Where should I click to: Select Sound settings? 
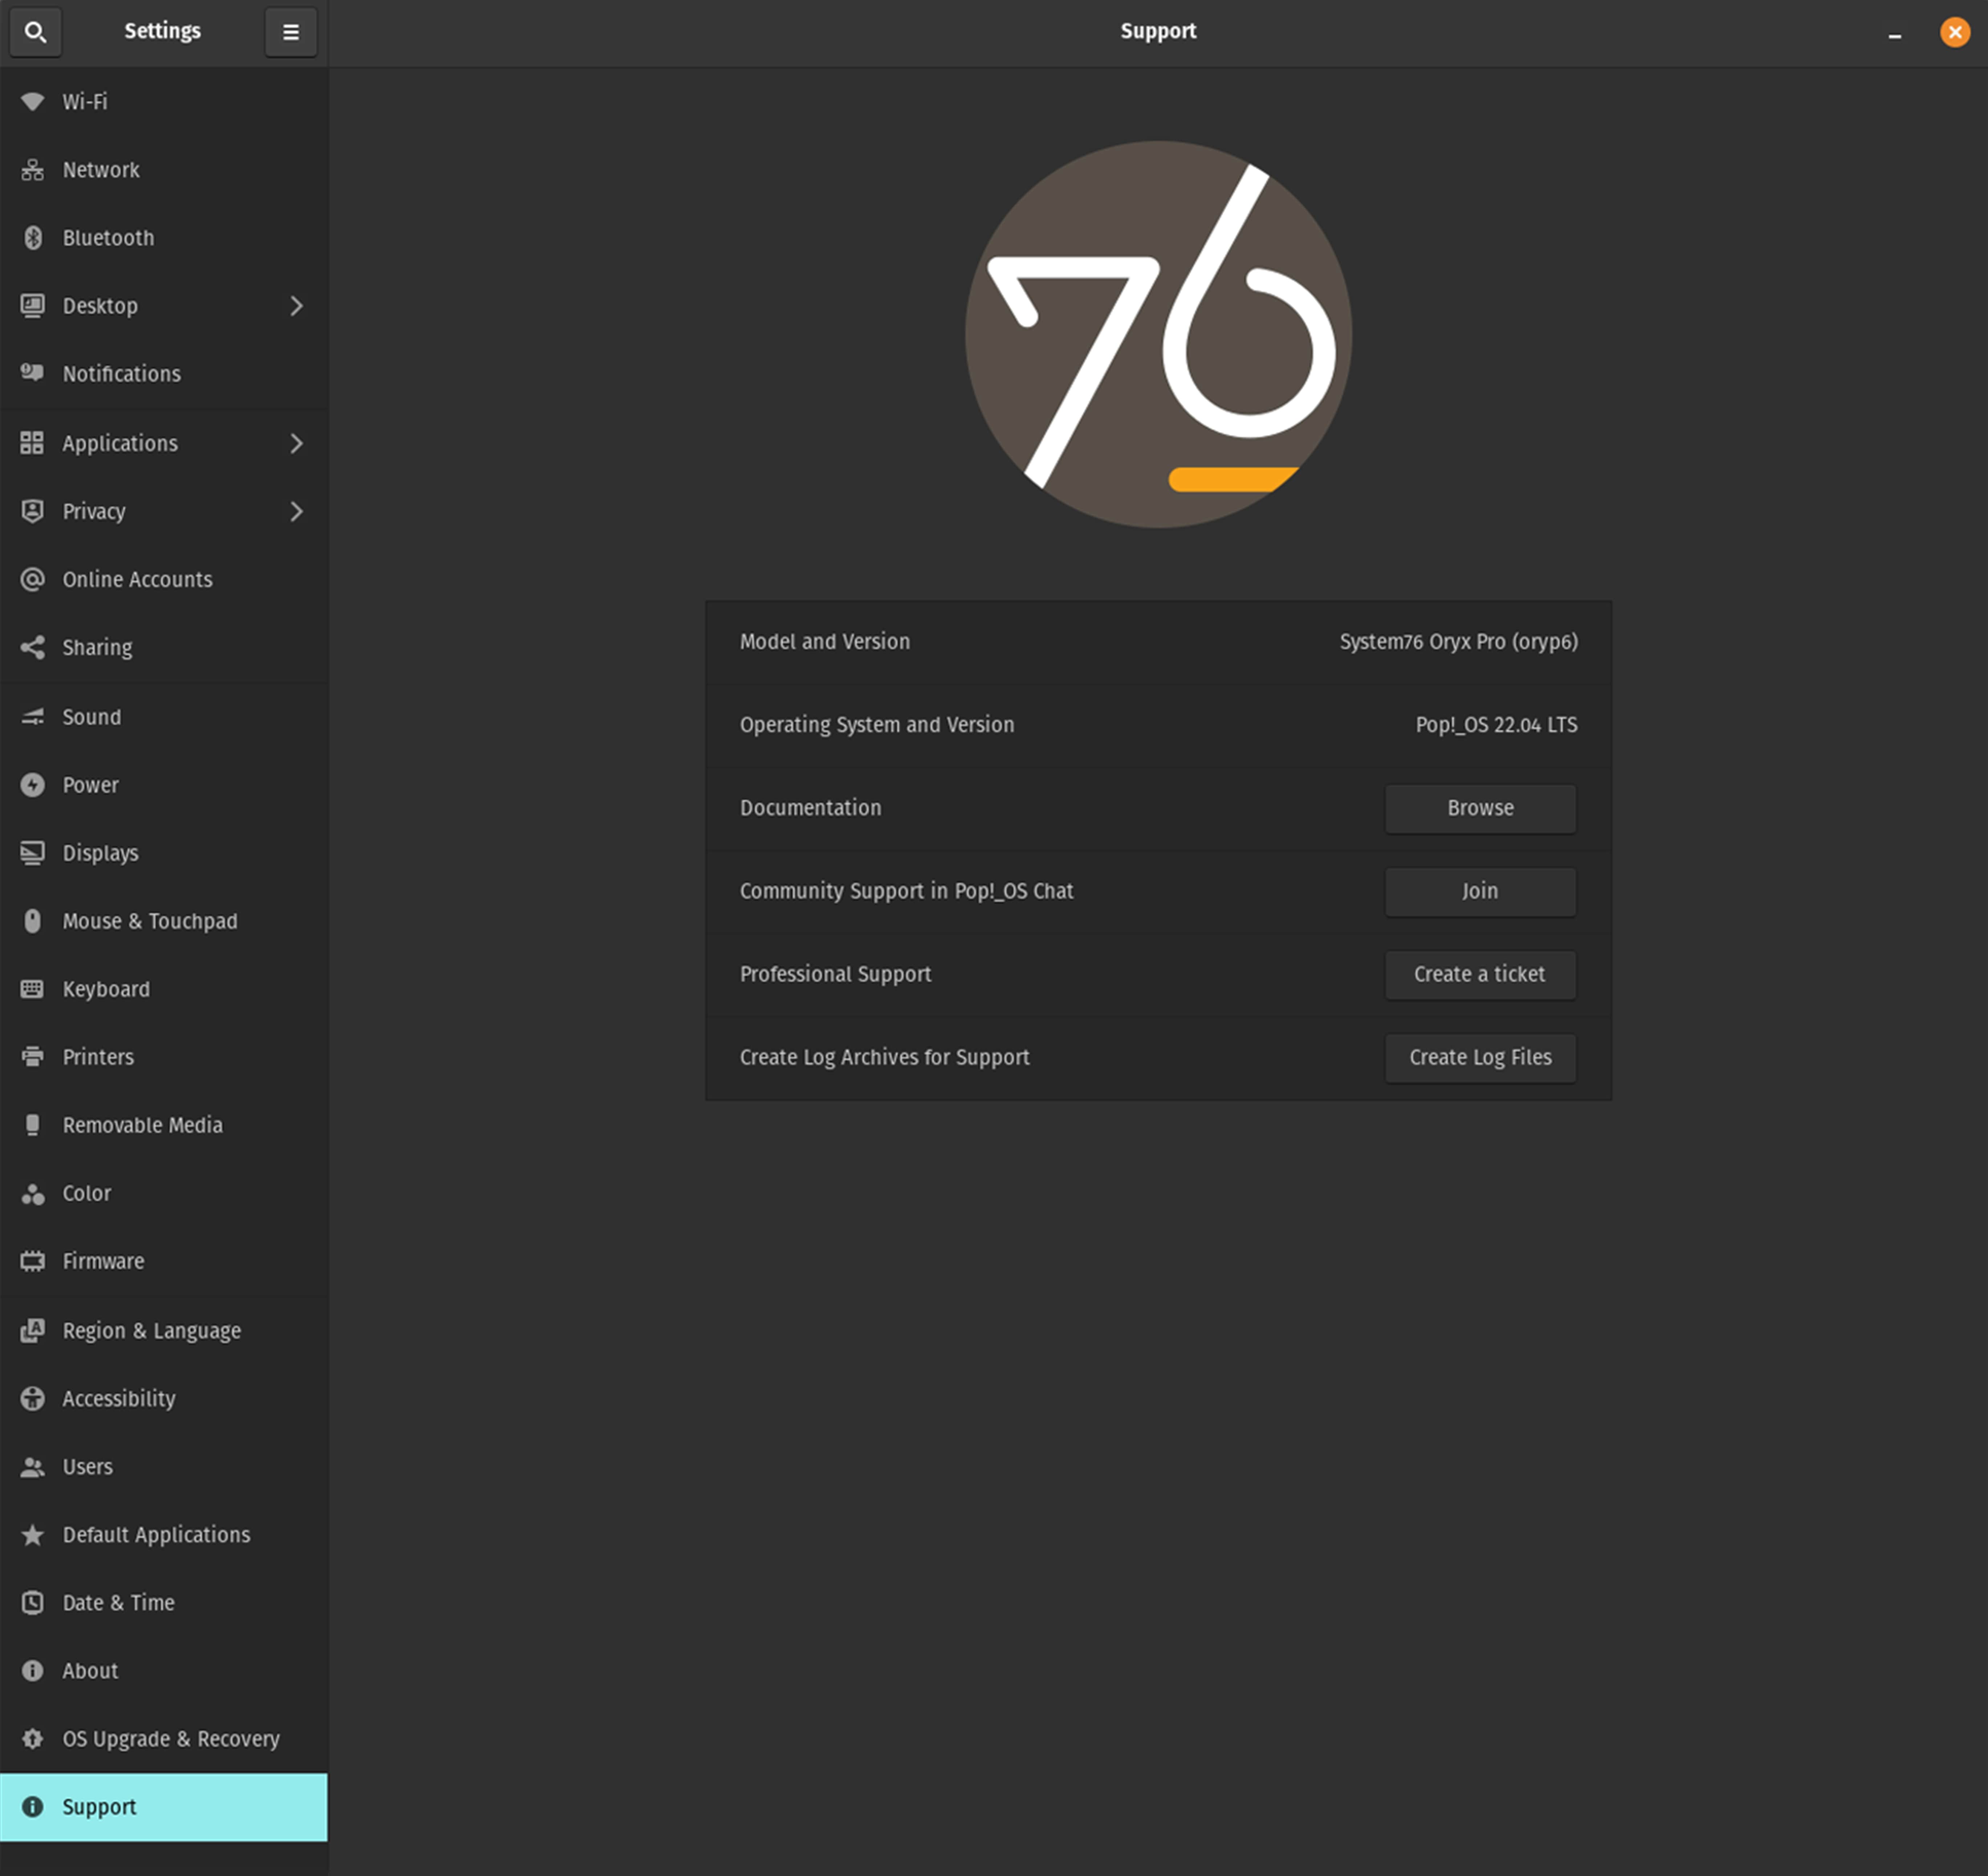point(164,717)
